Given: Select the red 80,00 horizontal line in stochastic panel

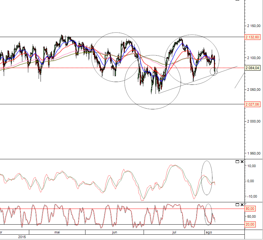Looking at the screenshot, I should [122, 209].
